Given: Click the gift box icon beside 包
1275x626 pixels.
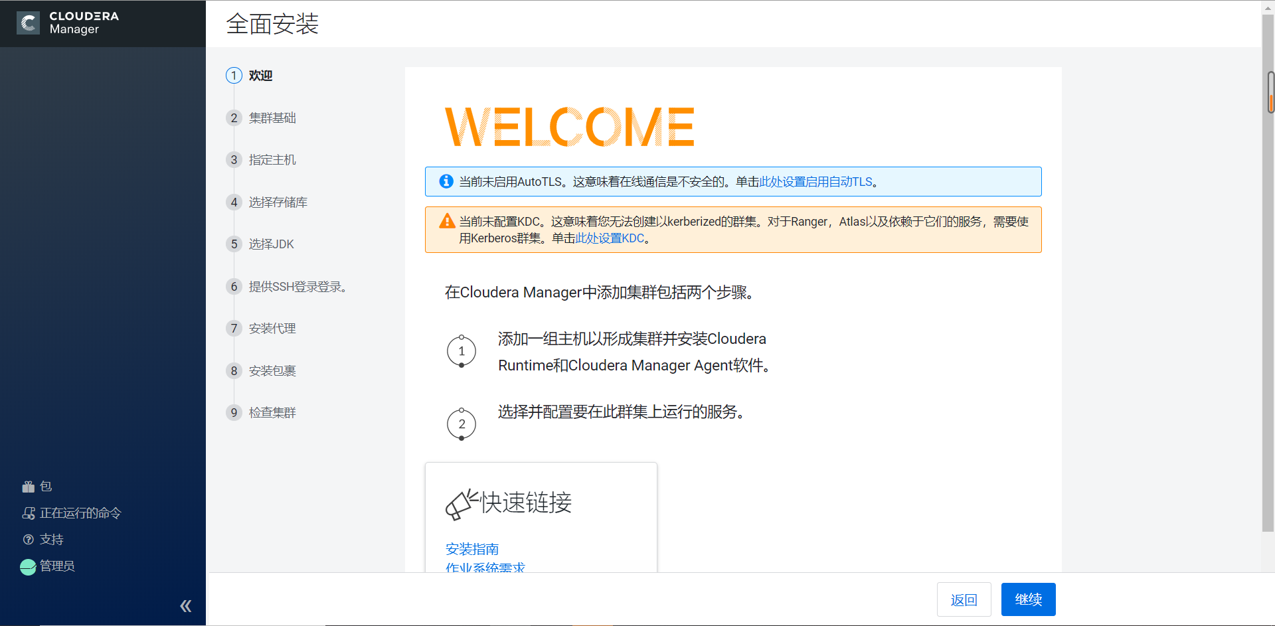Looking at the screenshot, I should pyautogui.click(x=28, y=487).
